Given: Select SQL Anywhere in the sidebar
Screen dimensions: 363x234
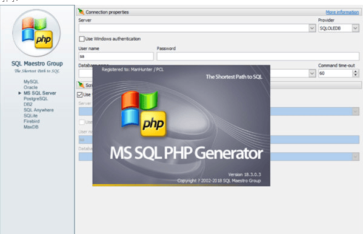Looking at the screenshot, I should coord(39,110).
